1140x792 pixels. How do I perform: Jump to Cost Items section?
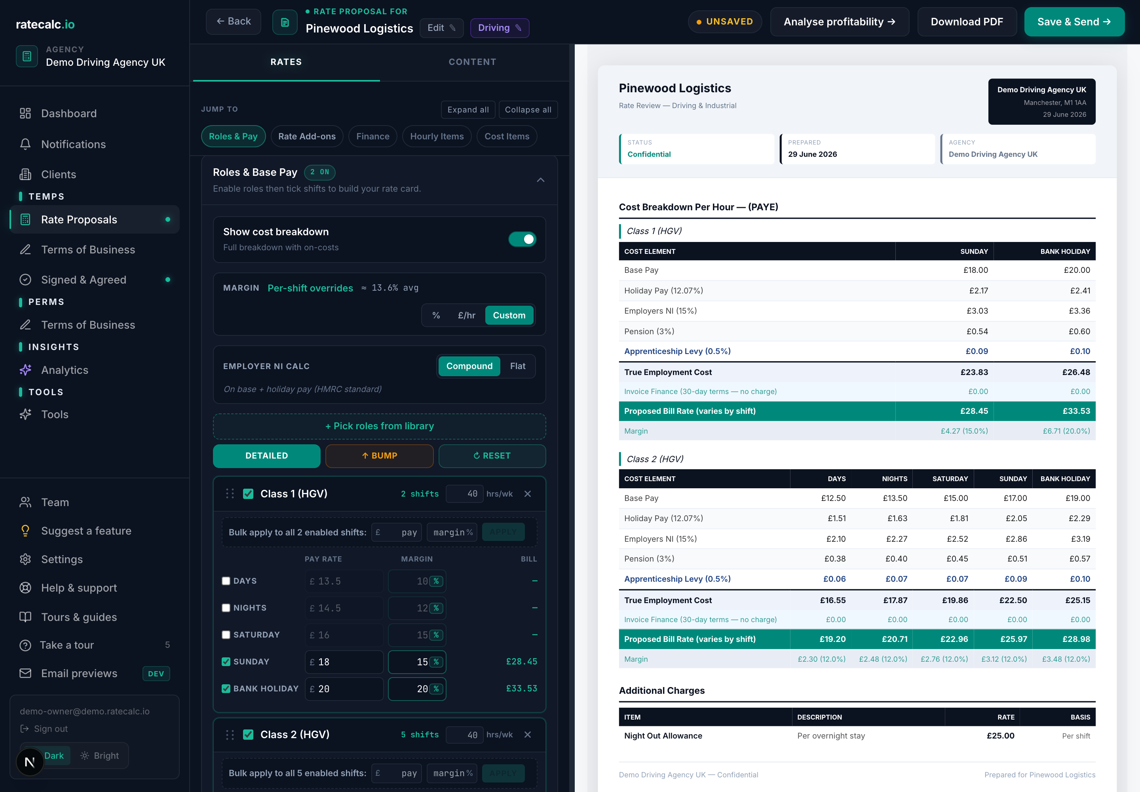point(507,137)
